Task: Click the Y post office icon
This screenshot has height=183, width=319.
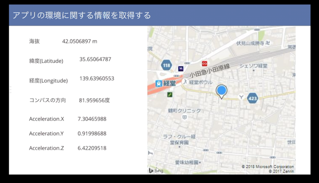Action: 241,97
